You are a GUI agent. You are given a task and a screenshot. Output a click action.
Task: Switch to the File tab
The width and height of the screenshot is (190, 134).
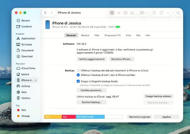(x=138, y=35)
